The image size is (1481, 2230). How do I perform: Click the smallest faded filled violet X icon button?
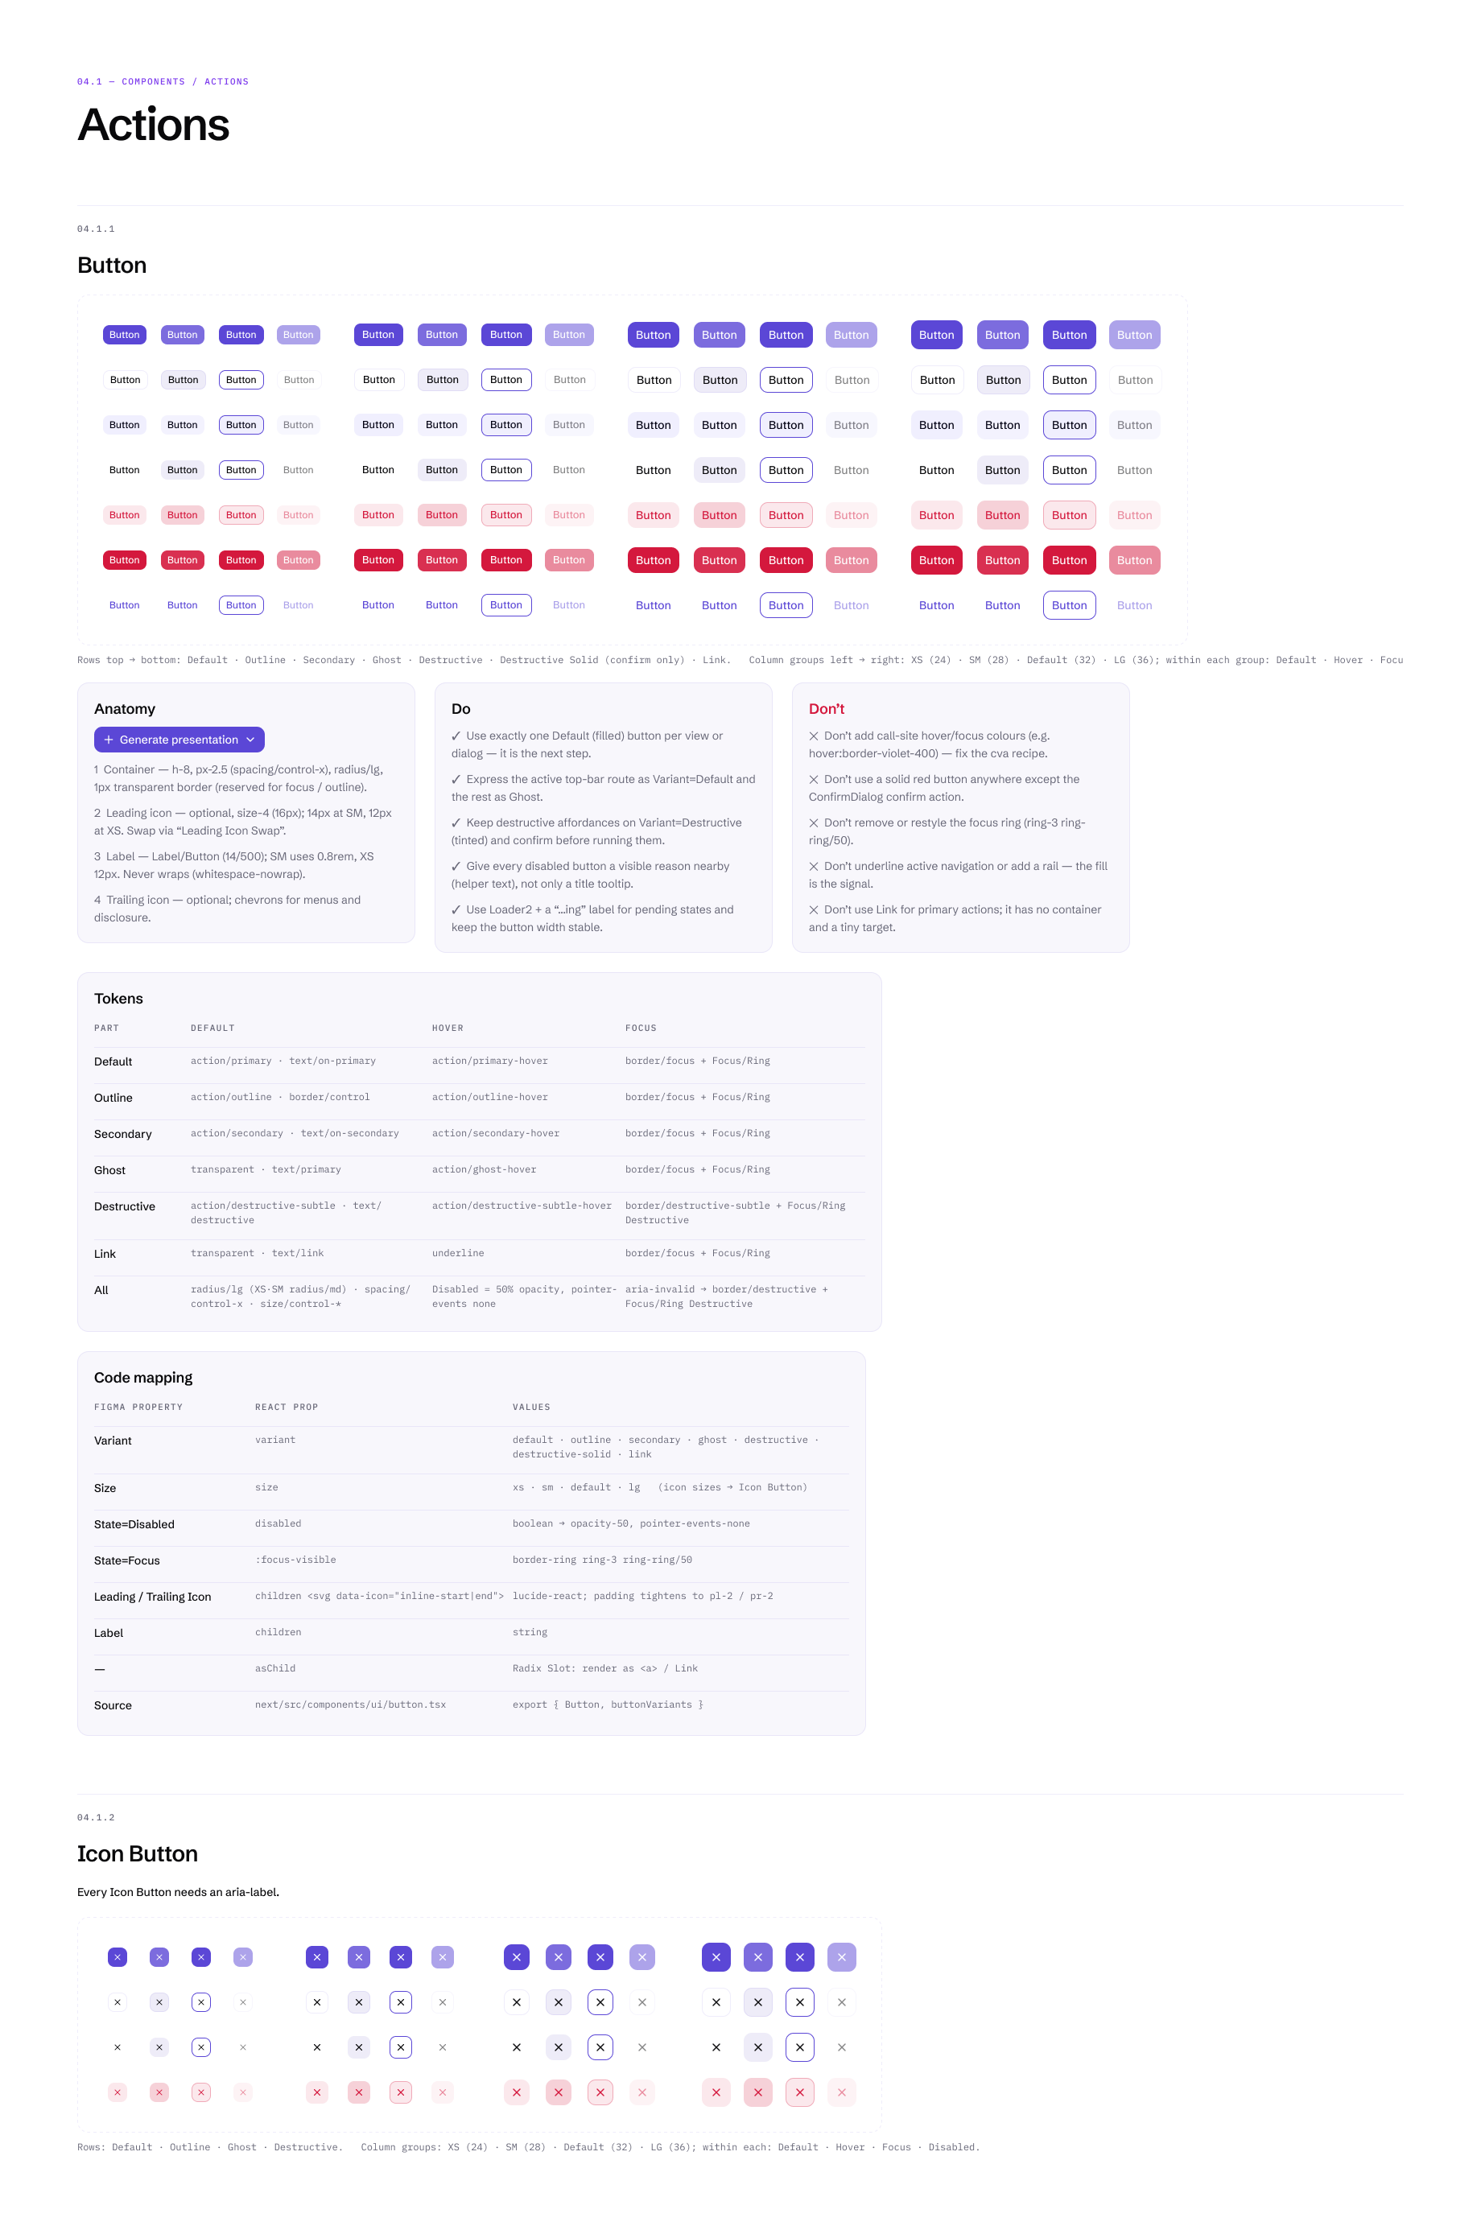[243, 1957]
